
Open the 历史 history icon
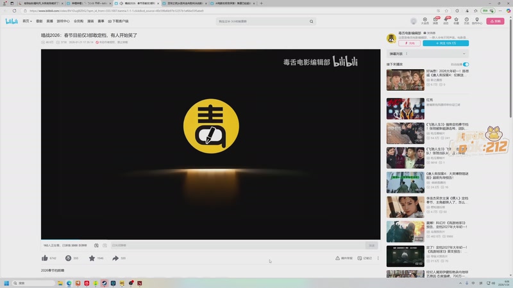point(467,21)
